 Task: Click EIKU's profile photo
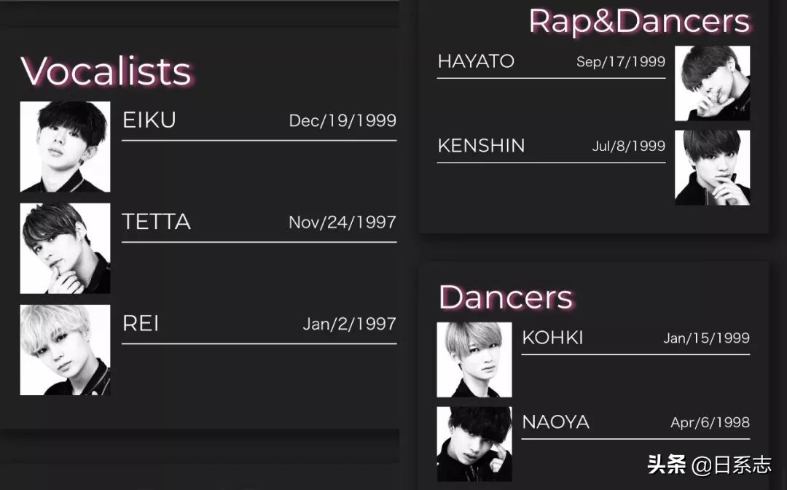point(65,147)
